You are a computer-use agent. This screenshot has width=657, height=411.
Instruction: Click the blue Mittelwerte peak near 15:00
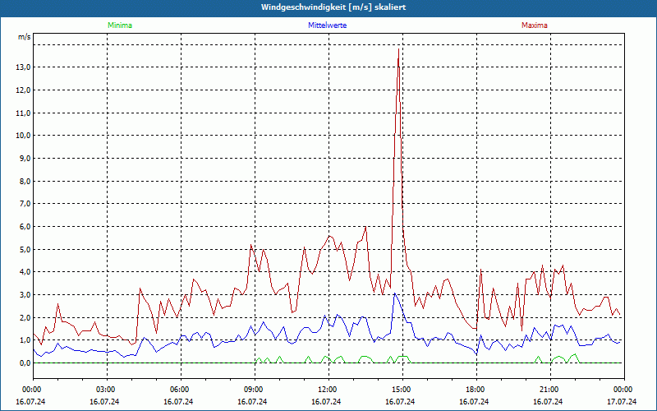[x=394, y=293]
